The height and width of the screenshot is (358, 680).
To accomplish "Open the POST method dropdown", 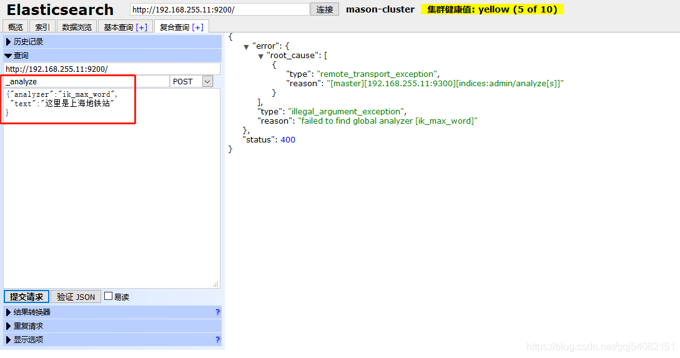I will pos(191,82).
